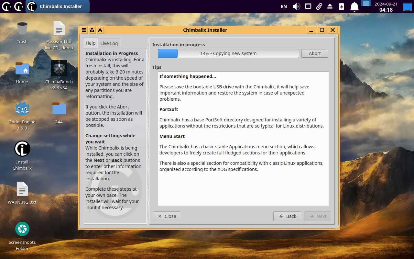Abort the installation
Image resolution: width=414 pixels, height=259 pixels.
pyautogui.click(x=315, y=53)
